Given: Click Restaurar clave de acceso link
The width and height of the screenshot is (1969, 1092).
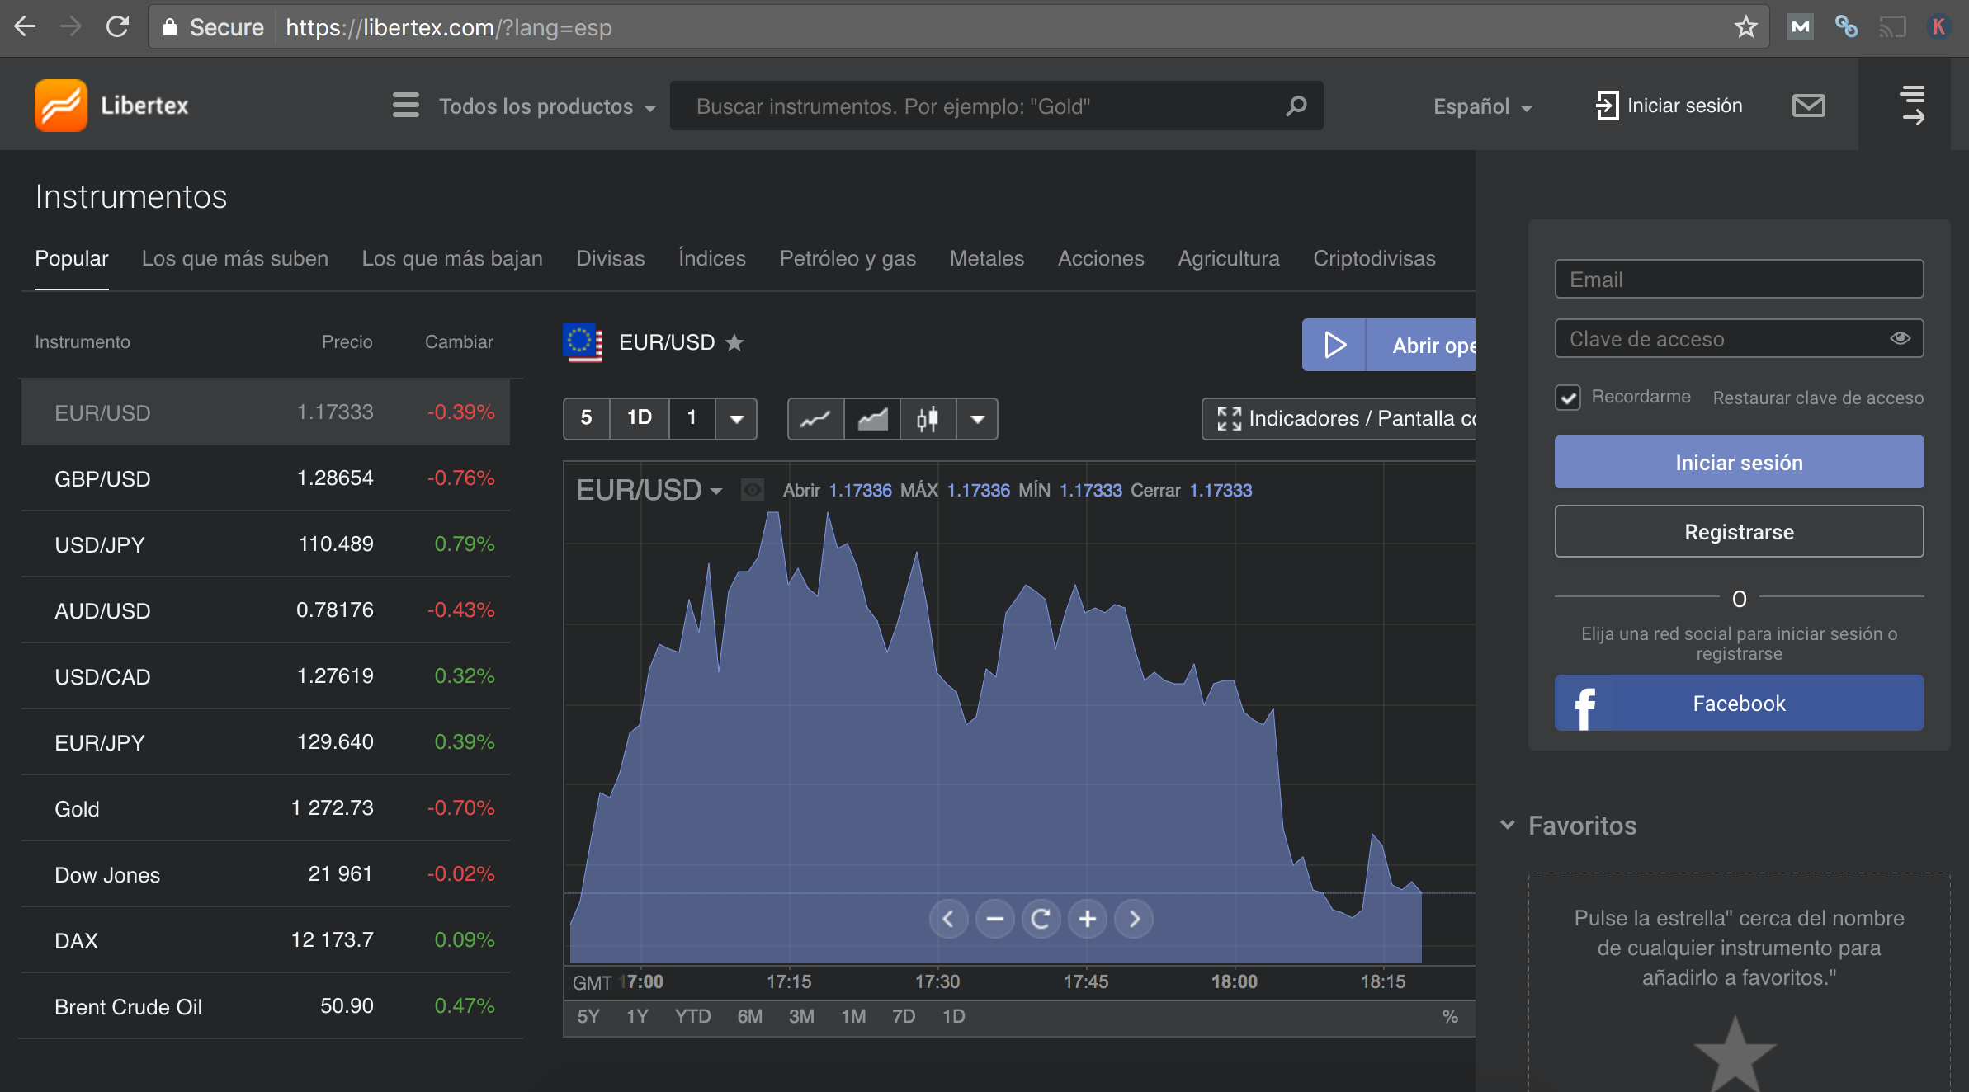Looking at the screenshot, I should (1818, 398).
